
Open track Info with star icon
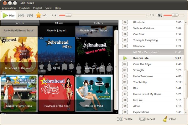[42, 15]
